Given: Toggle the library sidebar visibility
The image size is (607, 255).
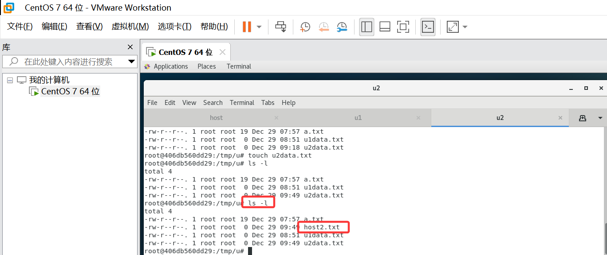Looking at the screenshot, I should click(x=367, y=27).
